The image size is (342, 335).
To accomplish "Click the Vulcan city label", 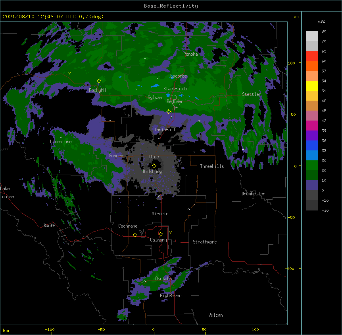I will (215, 315).
